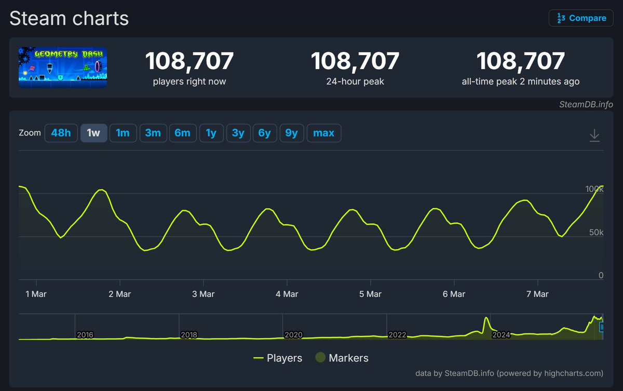The height and width of the screenshot is (391, 623).
Task: Click the 108,707 players right now value
Action: click(x=189, y=61)
